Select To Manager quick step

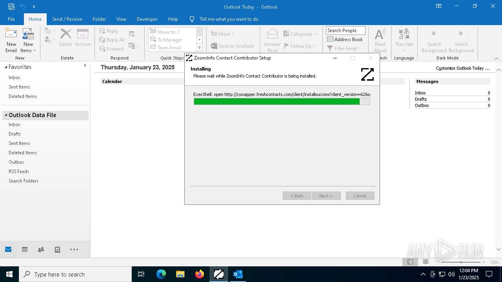coord(172,40)
